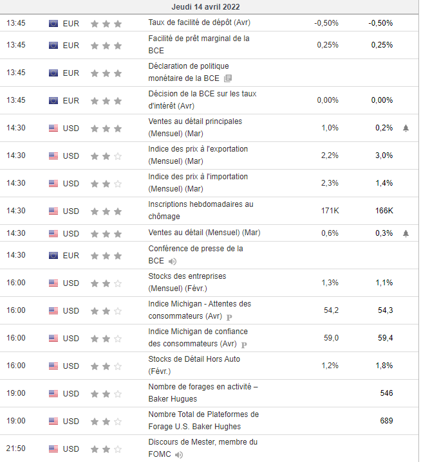Click preliminary P icon for Michigan confiance des consommateurs
The image size is (421, 462).
(244, 344)
